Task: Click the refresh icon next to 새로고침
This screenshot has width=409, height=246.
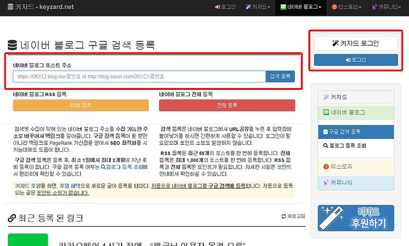Action: (284, 216)
